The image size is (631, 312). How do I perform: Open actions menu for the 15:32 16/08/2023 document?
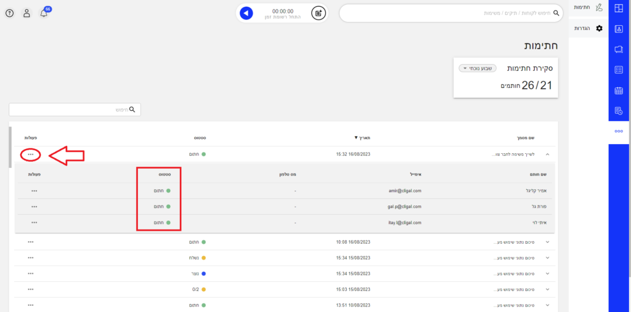31,154
